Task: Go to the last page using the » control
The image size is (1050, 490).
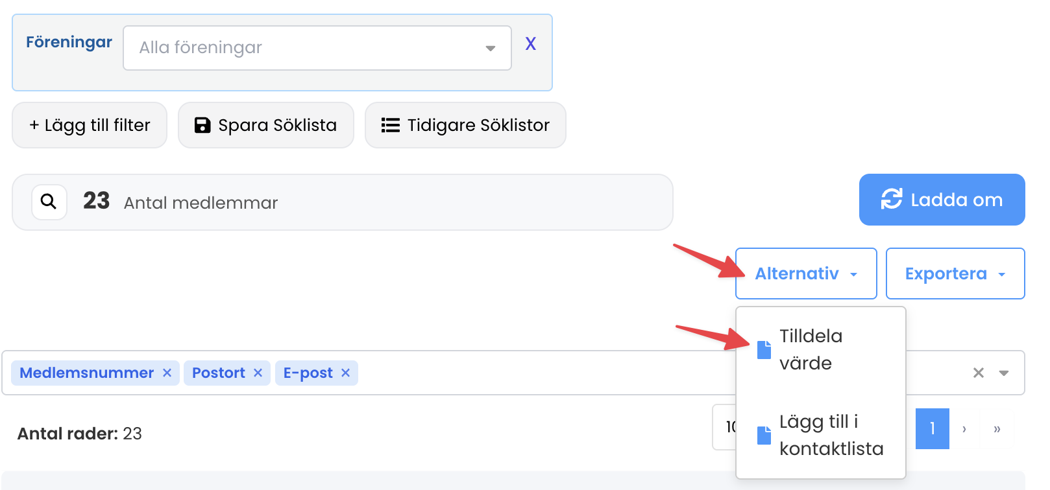Action: 997,428
